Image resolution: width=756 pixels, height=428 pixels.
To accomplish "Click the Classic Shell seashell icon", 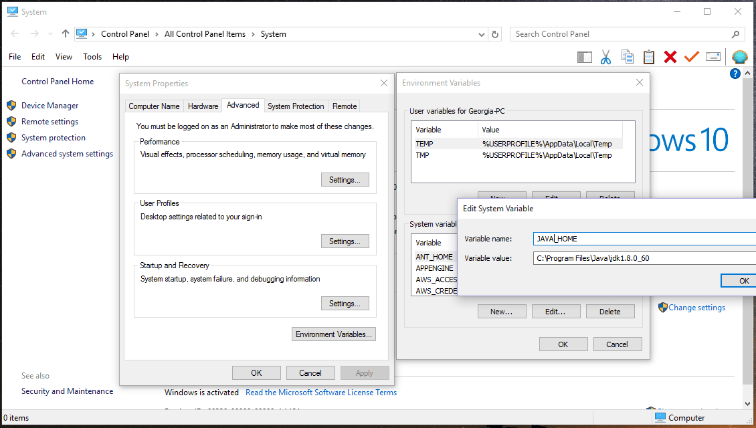I will coord(739,58).
